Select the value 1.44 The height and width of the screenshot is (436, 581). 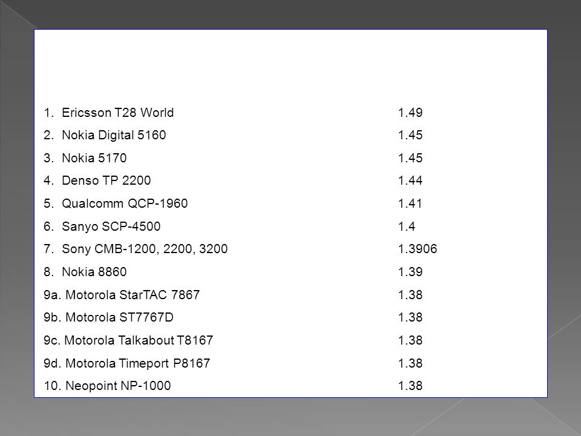coord(410,180)
